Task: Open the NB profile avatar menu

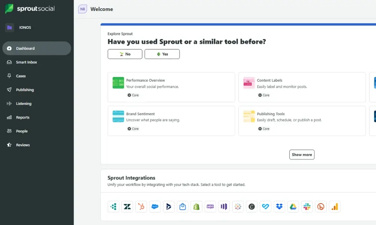Action: pyautogui.click(x=82, y=9)
